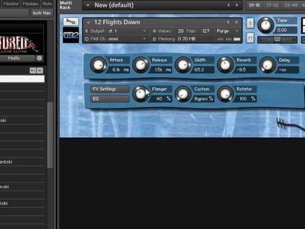Click the Midi Ch icon

pos(86,39)
